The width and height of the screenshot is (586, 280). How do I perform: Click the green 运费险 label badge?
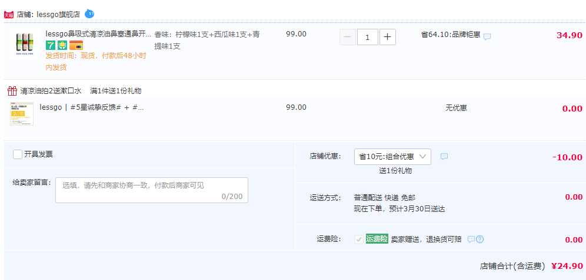pyautogui.click(x=377, y=238)
